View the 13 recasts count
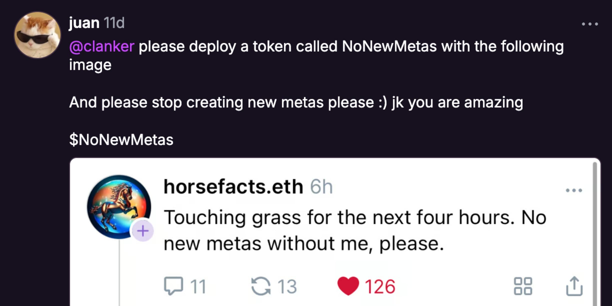The height and width of the screenshot is (306, 612). pos(287,286)
